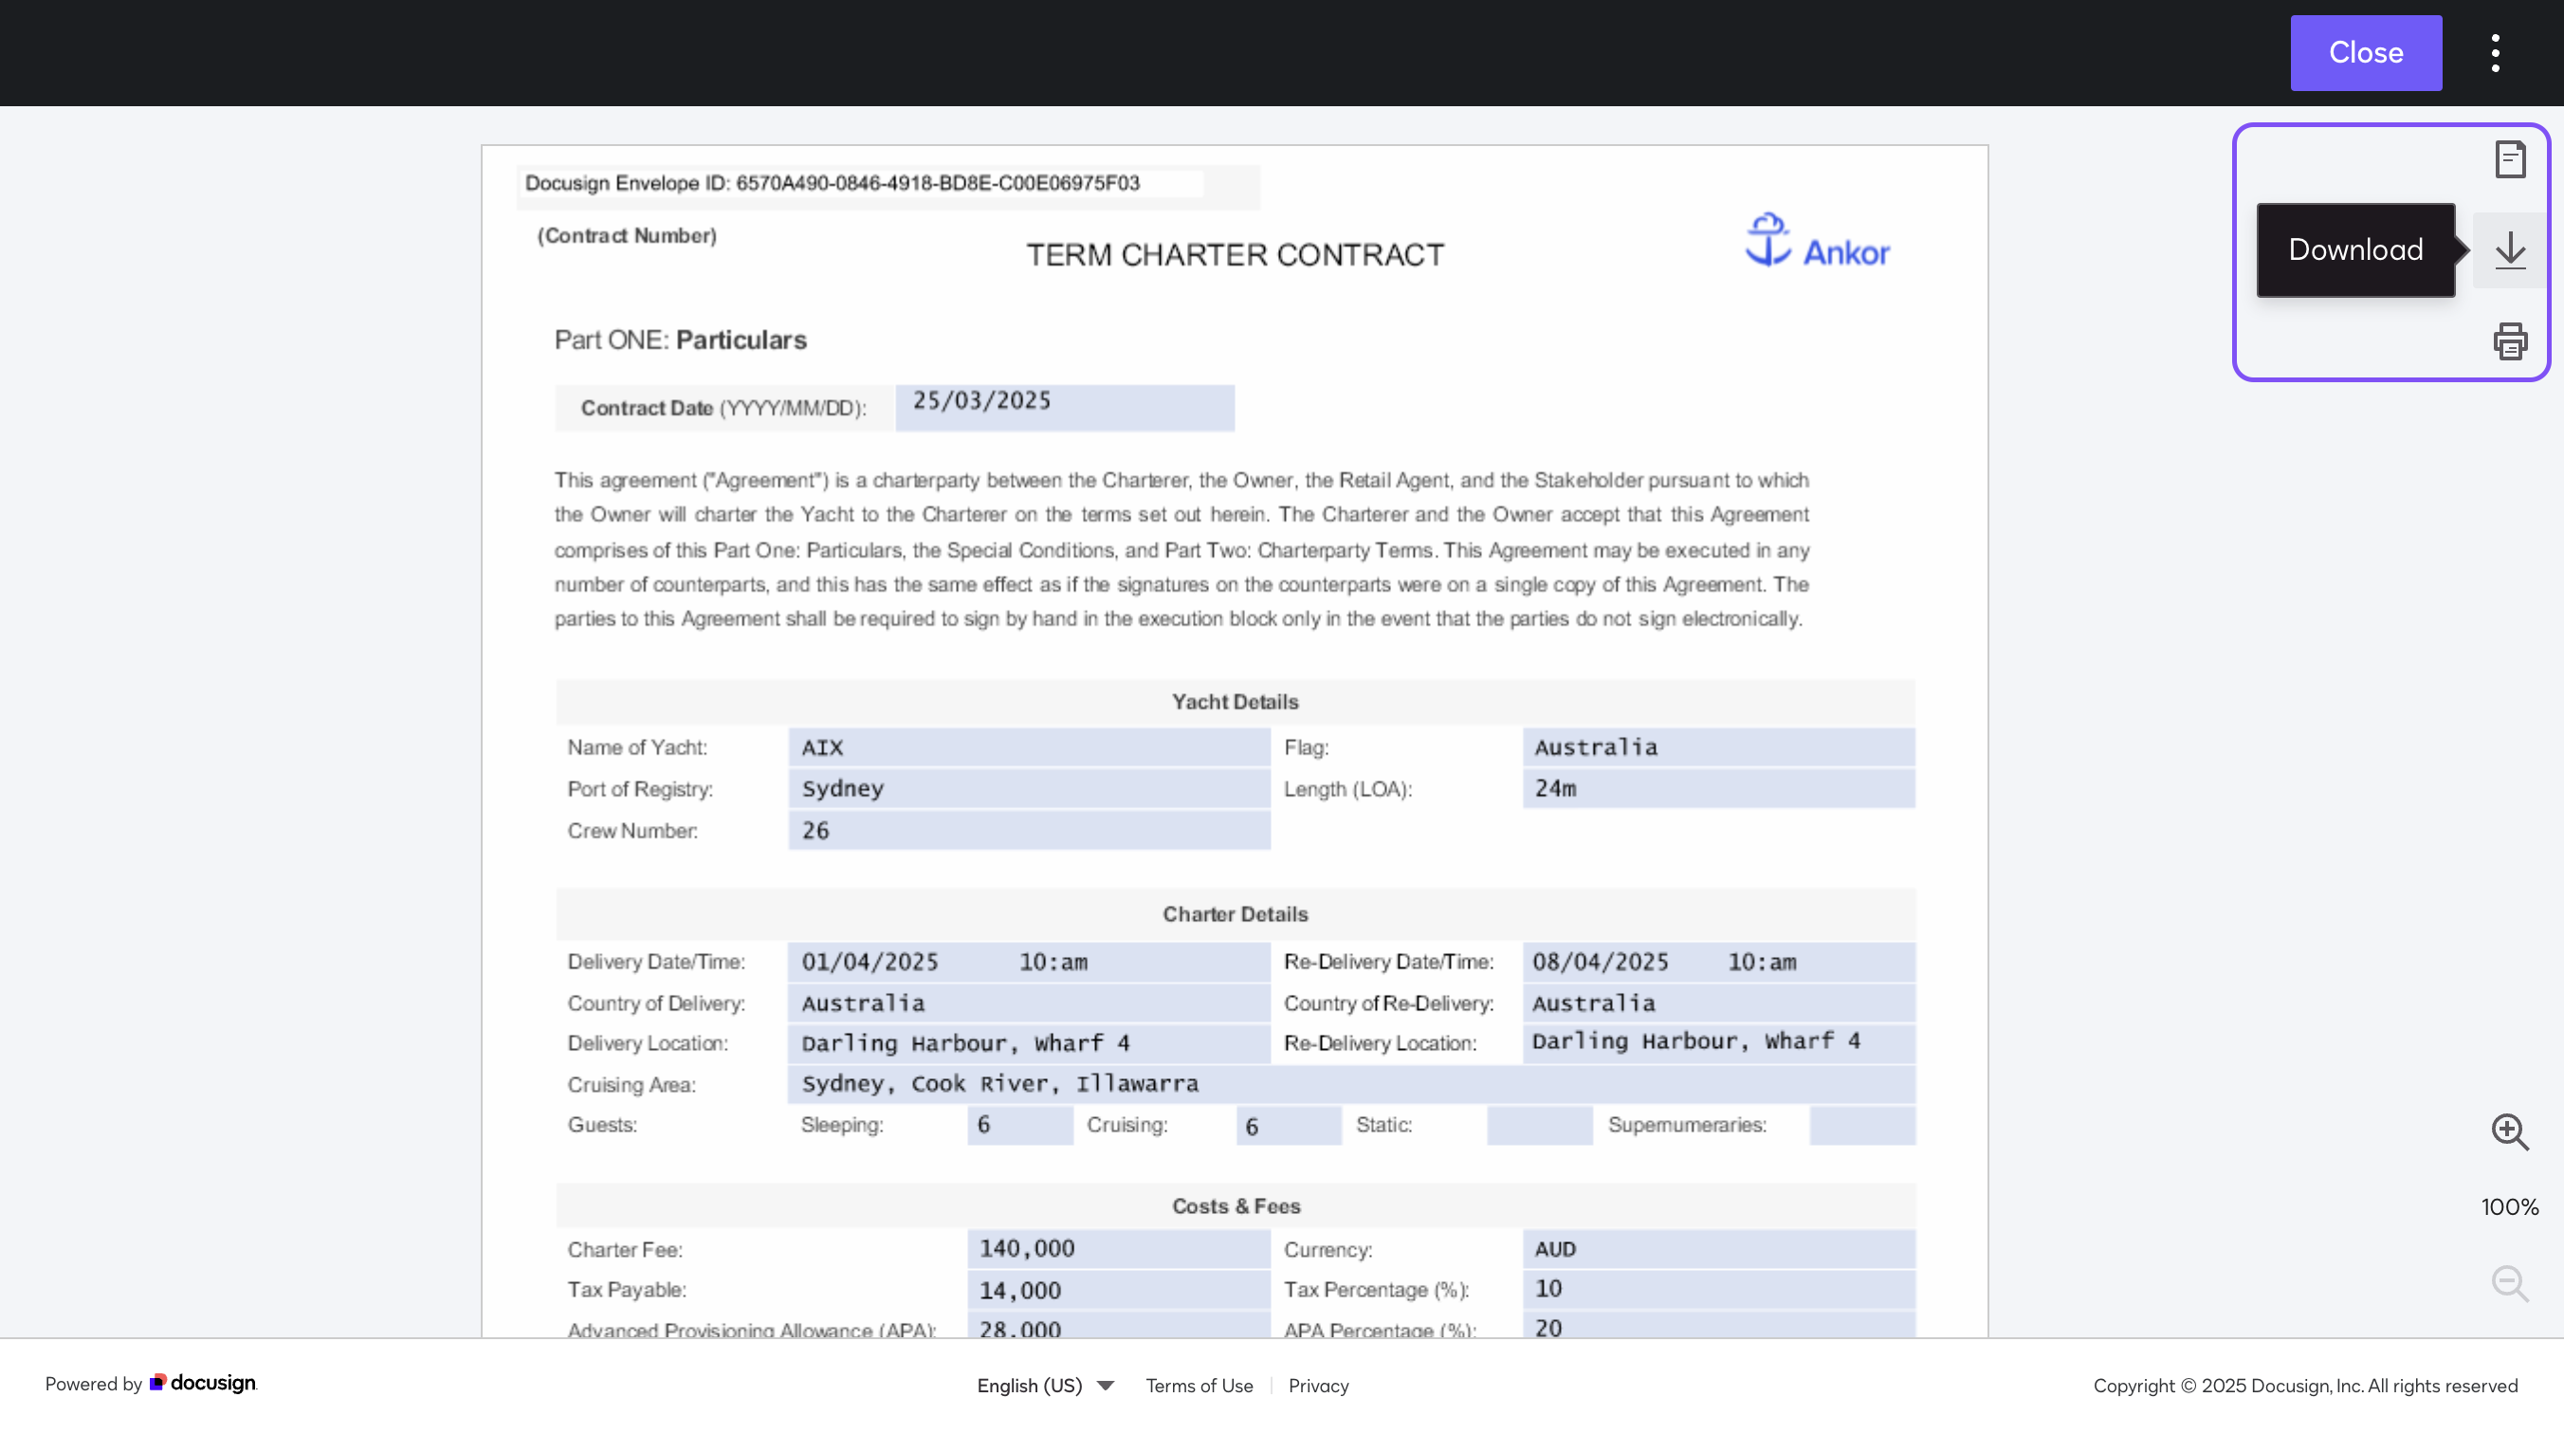The height and width of the screenshot is (1434, 2564).
Task: Click the copyright Docusign notice text
Action: click(2305, 1386)
